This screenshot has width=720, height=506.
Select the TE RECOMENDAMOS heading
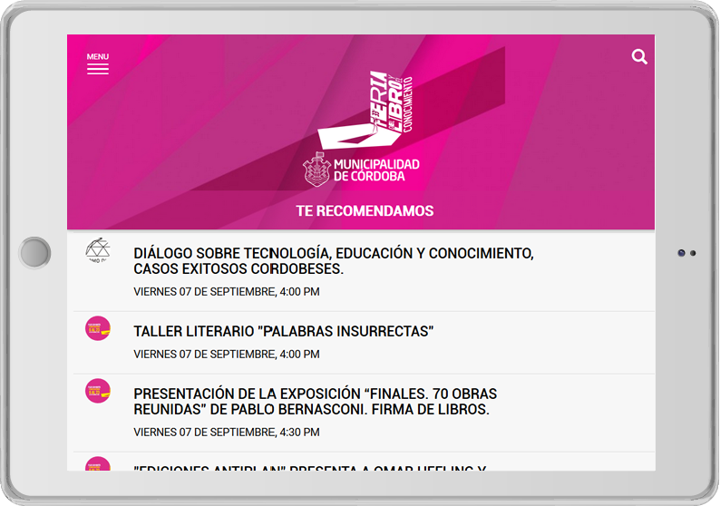coord(365,210)
